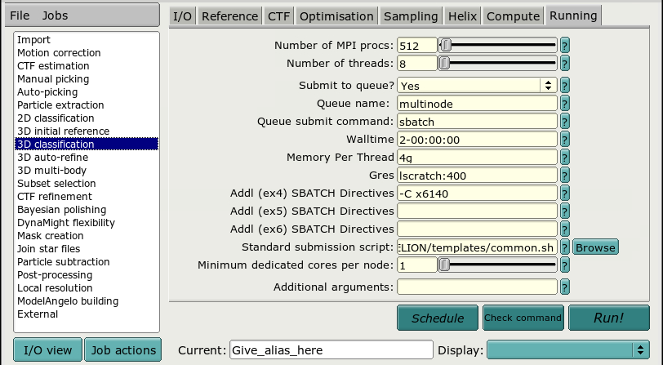Open help for Queue submit command
The height and width of the screenshot is (365, 663).
coord(564,122)
